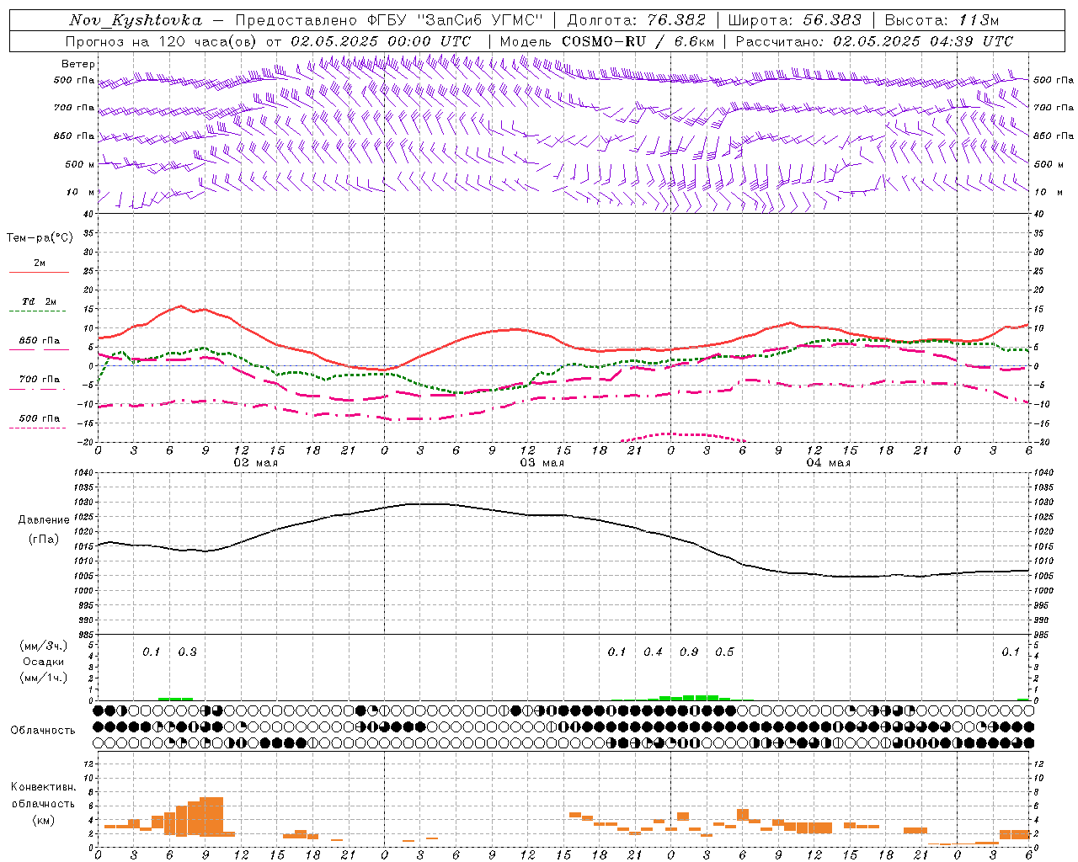Click the 0.3 precipitation amount value
This screenshot has height=862, width=1078.
click(x=187, y=652)
